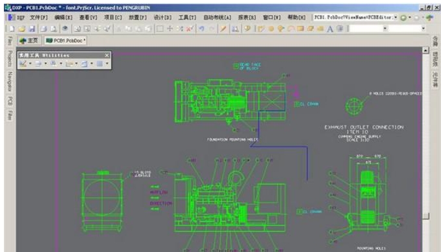
Task: Open the 文件[F] menu
Action: click(39, 18)
